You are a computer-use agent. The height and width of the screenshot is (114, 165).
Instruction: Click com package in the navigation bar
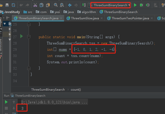coord(41,12)
